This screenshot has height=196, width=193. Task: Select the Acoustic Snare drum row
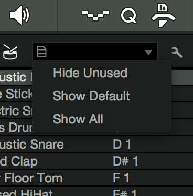[97, 145]
